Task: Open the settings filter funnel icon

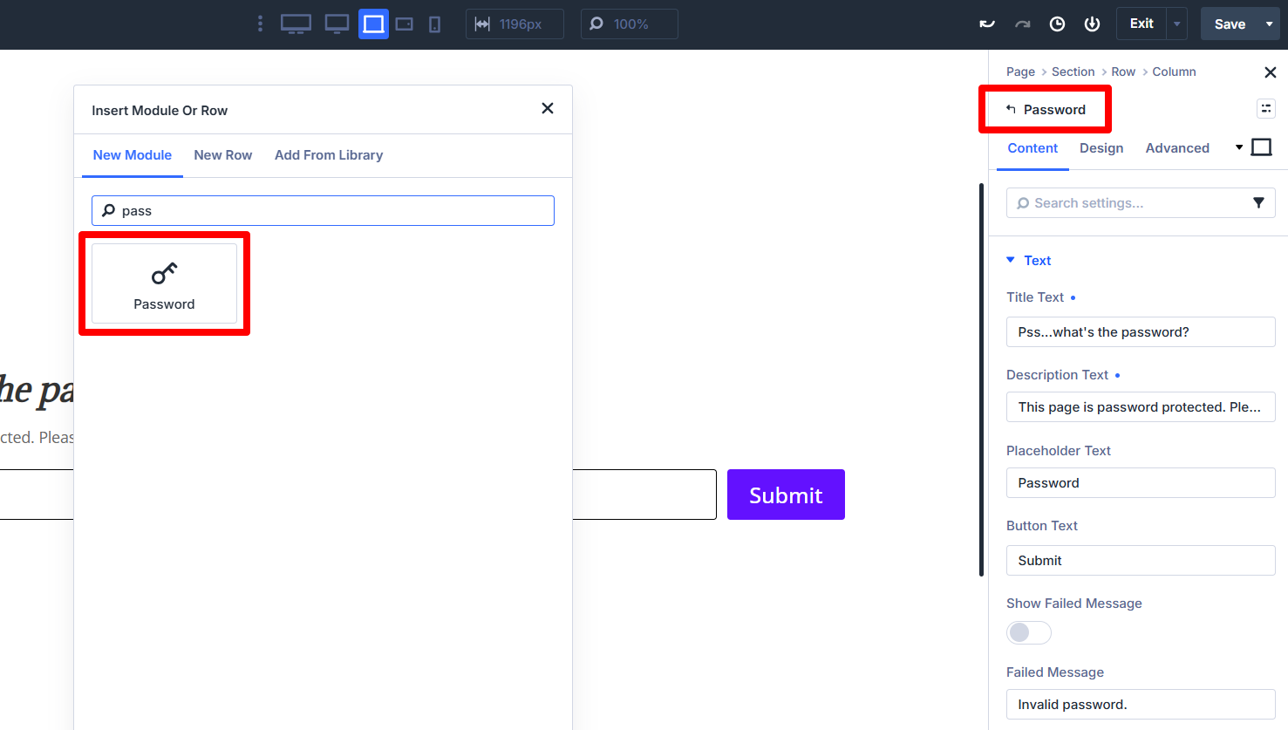Action: (x=1258, y=202)
